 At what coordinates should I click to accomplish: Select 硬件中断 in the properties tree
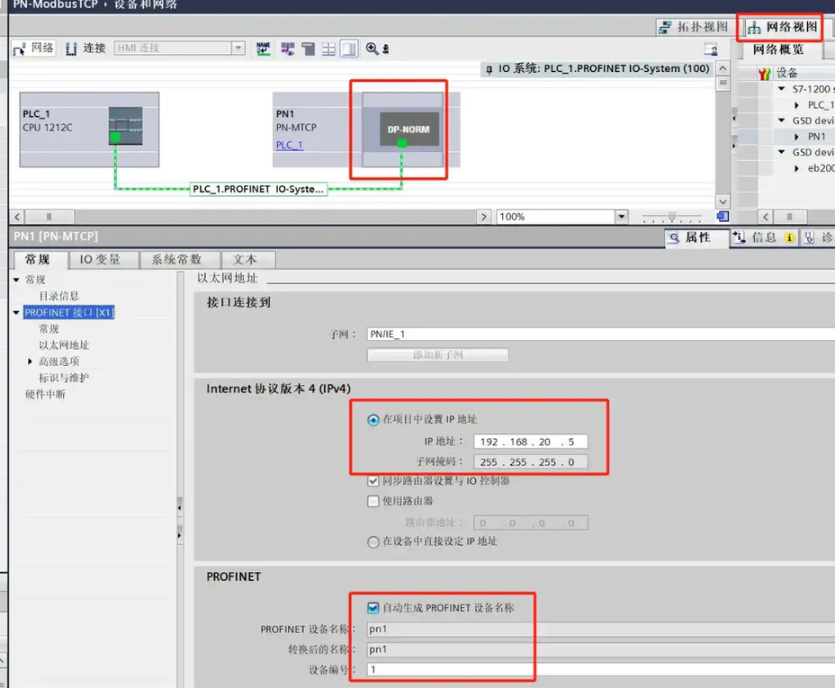(x=45, y=394)
